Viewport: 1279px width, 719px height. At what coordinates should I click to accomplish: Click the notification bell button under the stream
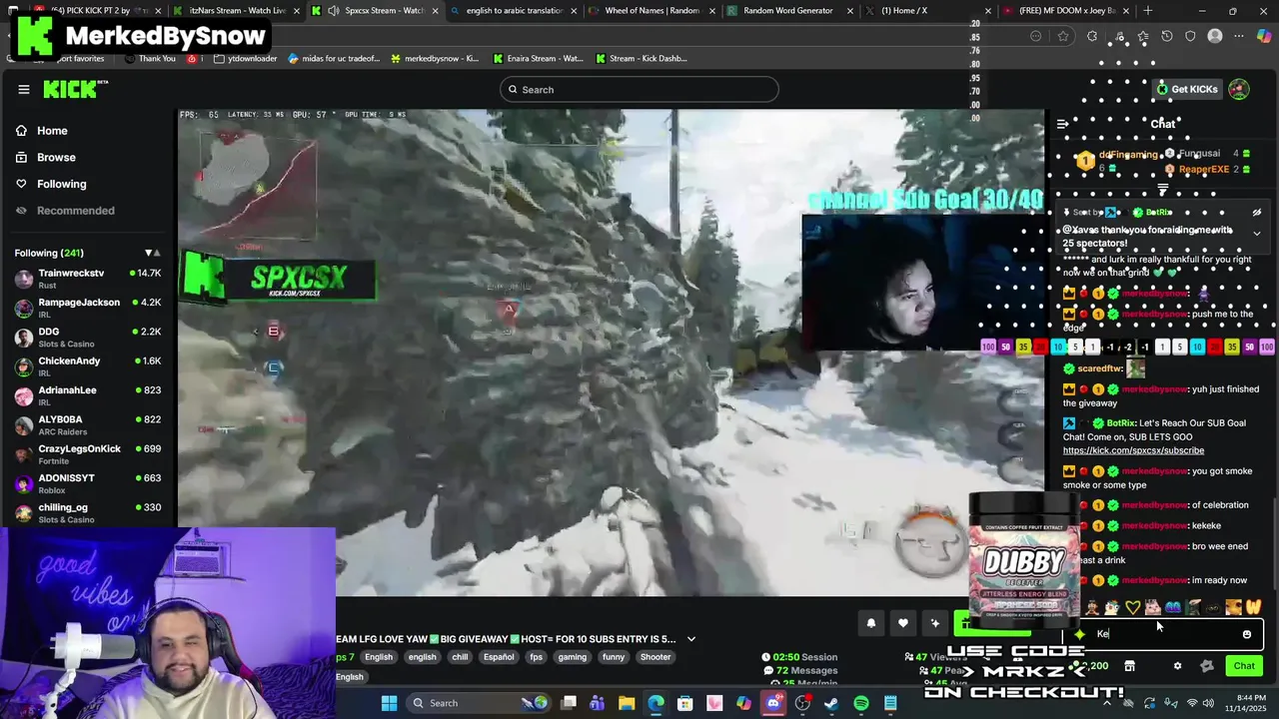pos(870,623)
